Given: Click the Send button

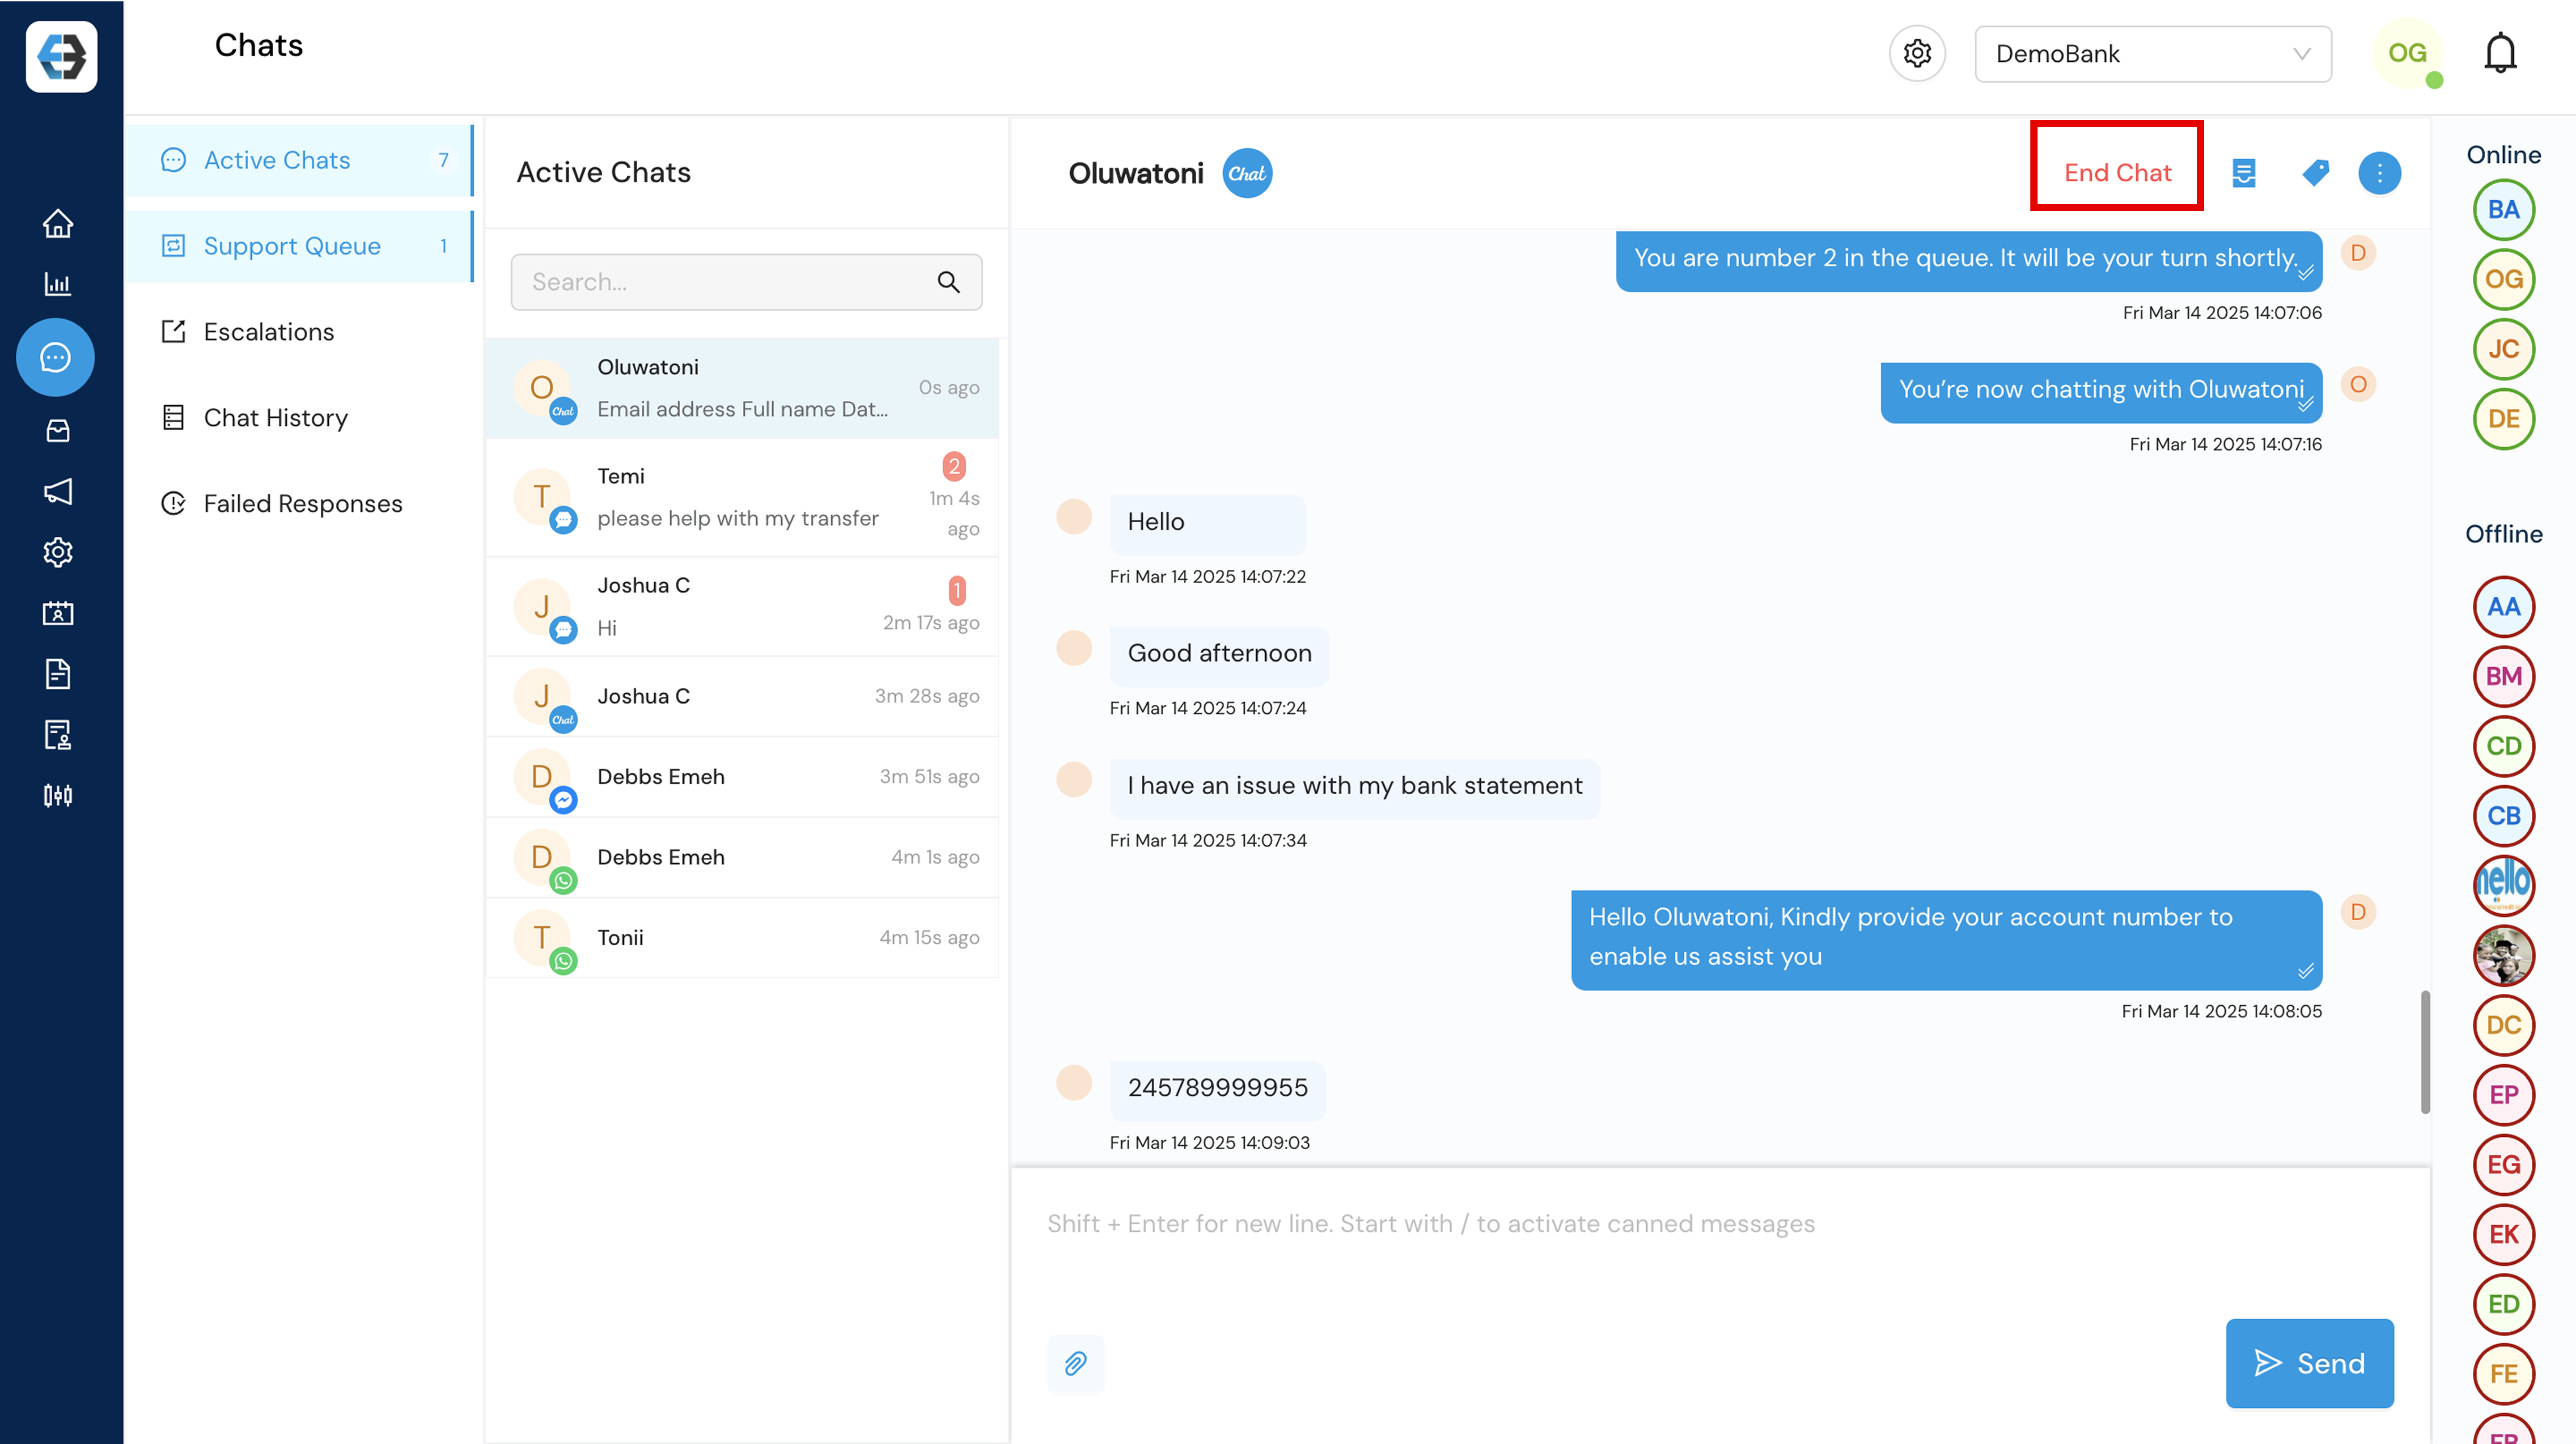Looking at the screenshot, I should pyautogui.click(x=2309, y=1363).
